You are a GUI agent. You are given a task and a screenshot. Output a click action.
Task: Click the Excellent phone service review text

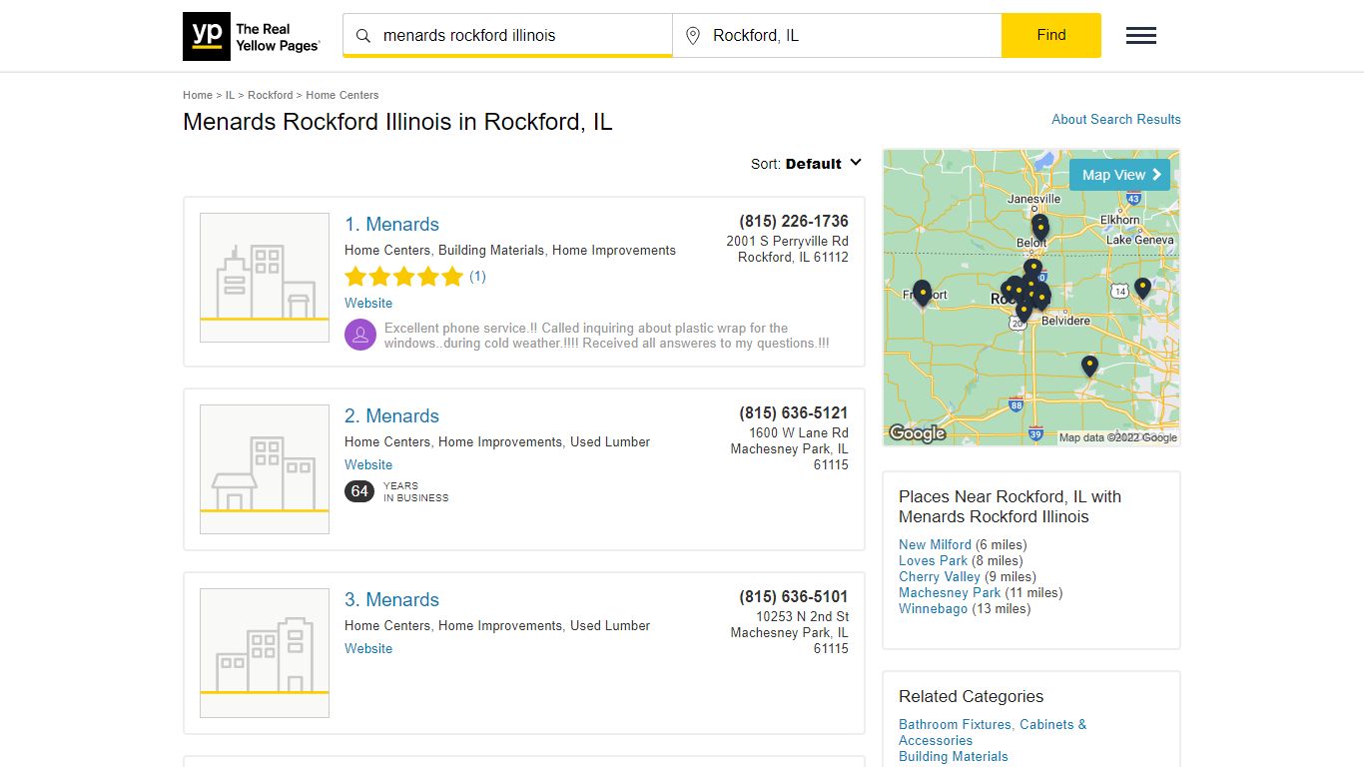click(606, 336)
